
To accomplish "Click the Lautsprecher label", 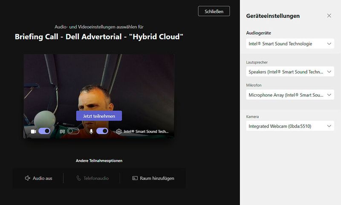I will pos(257,62).
